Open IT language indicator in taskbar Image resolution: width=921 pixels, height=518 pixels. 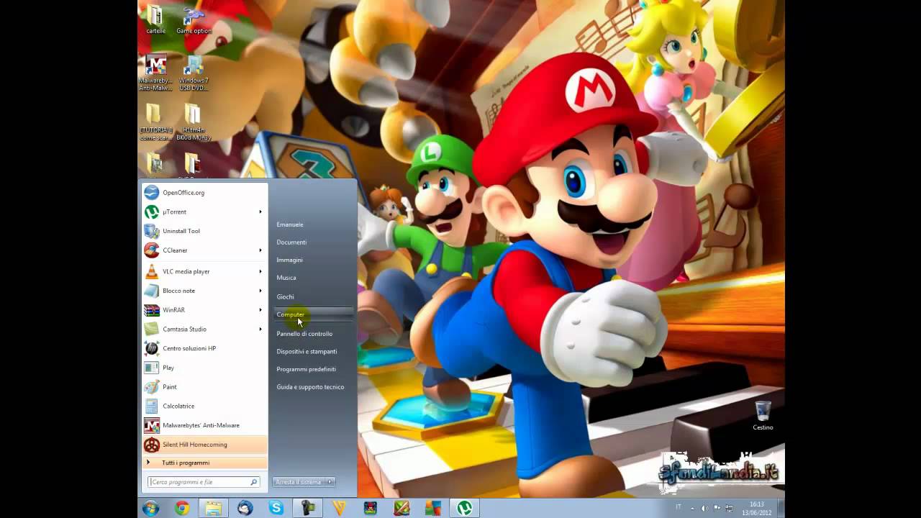tap(679, 507)
